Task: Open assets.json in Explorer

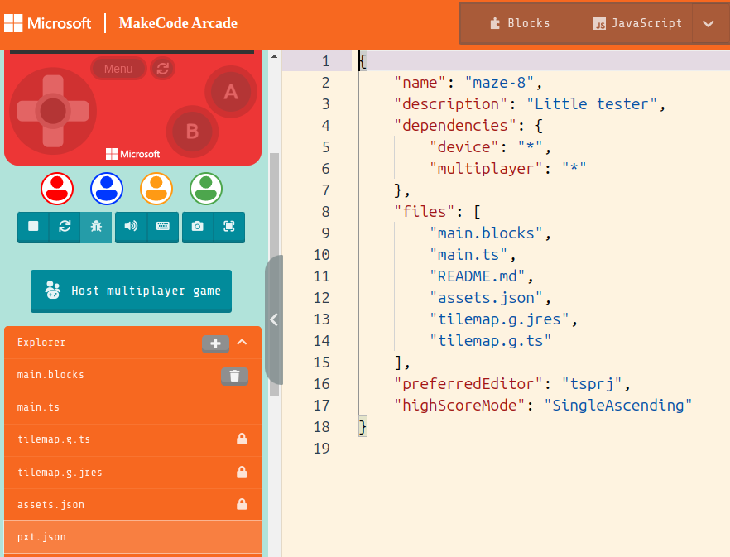Action: coord(132,504)
